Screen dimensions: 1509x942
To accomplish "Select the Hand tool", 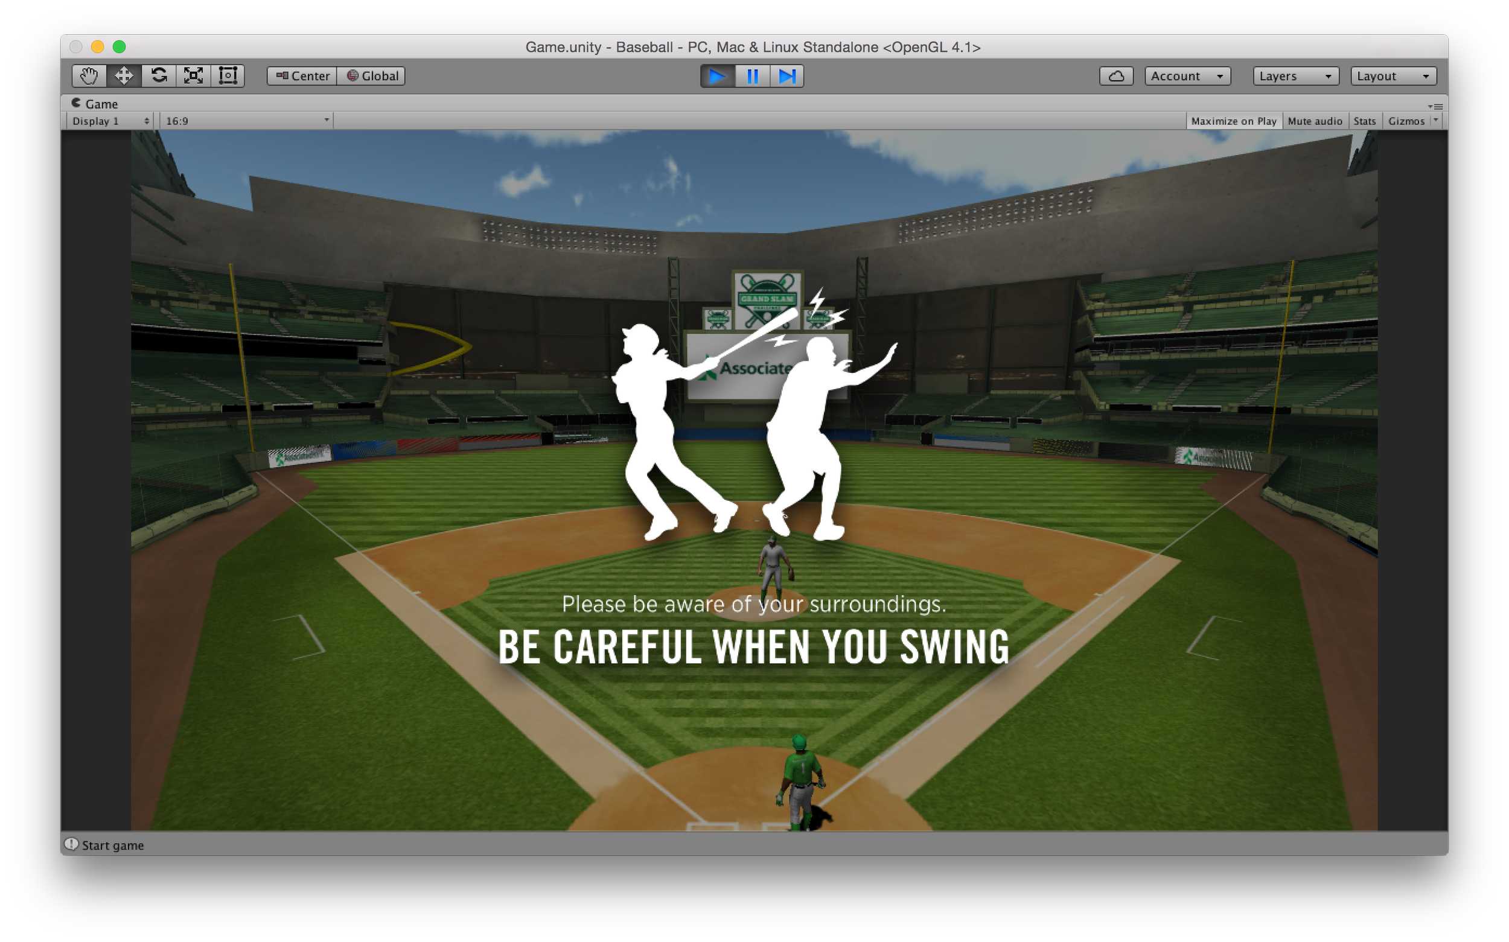I will pyautogui.click(x=89, y=76).
